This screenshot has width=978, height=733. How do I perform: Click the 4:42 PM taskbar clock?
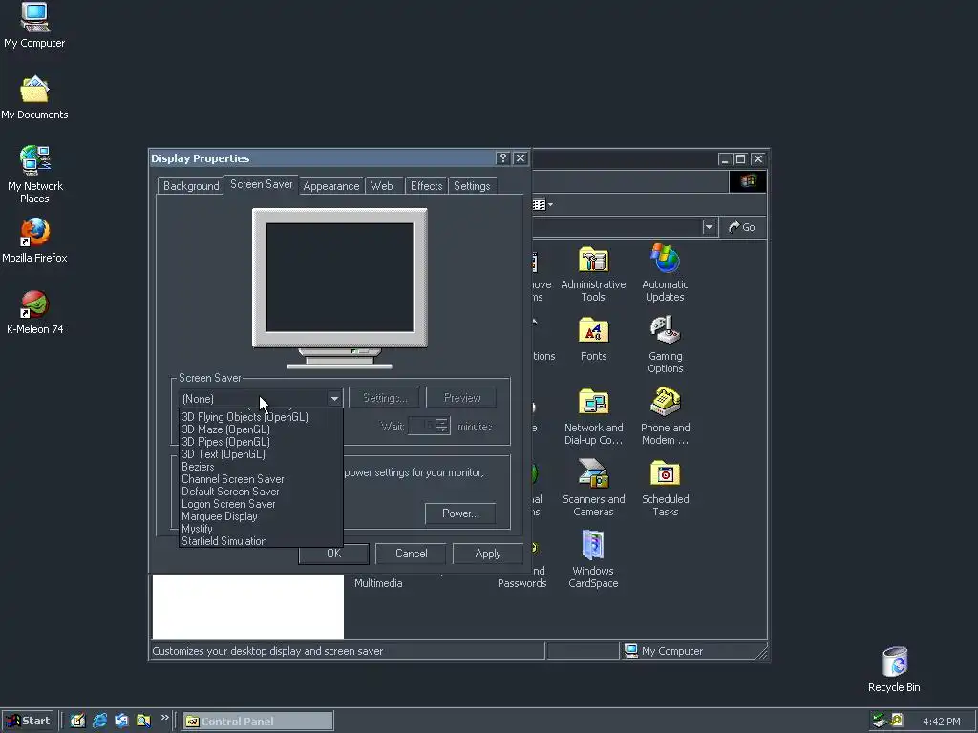click(941, 722)
